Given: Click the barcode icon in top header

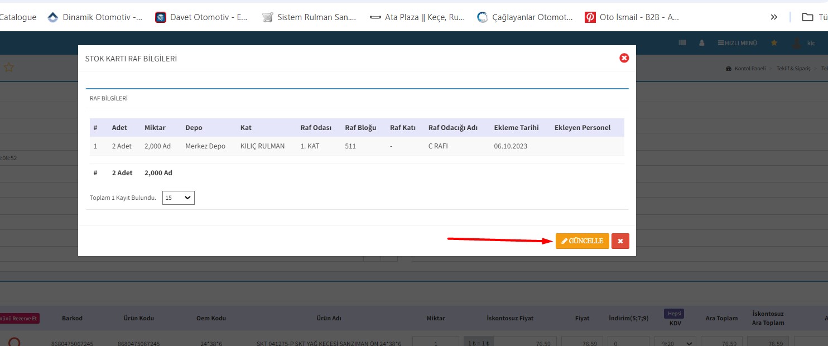Looking at the screenshot, I should tap(682, 43).
